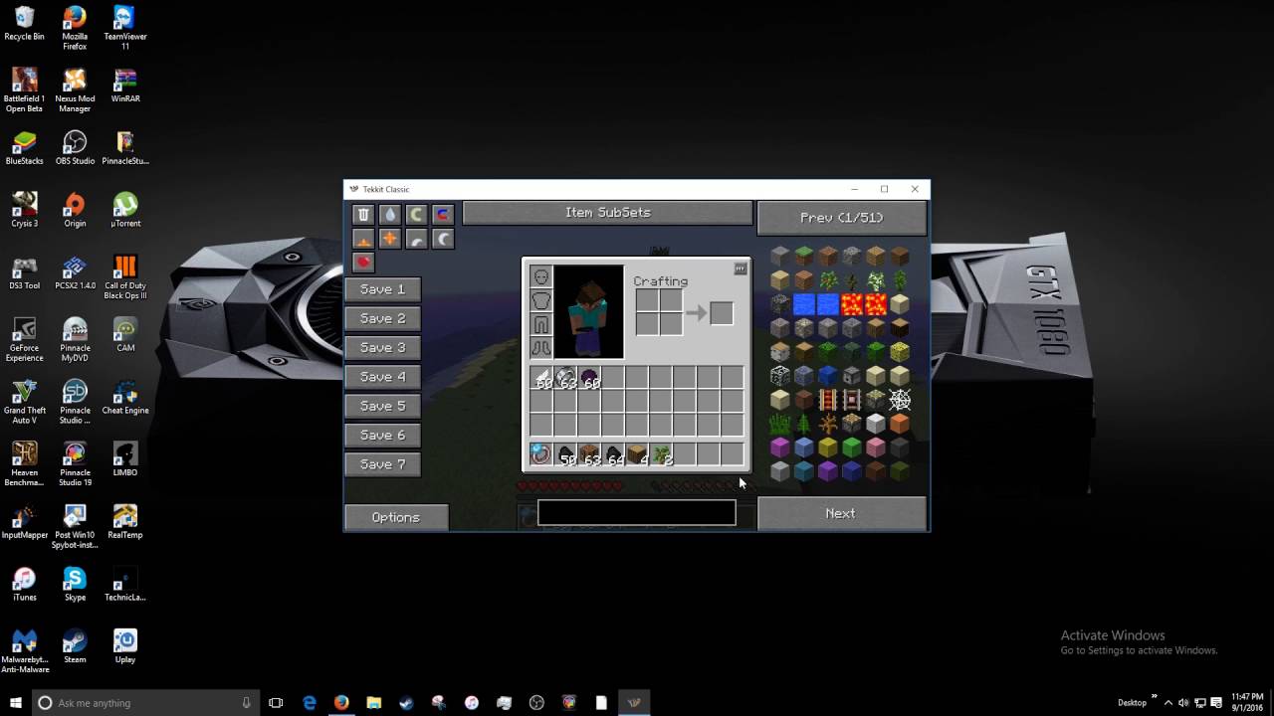Select the magenta wool block

(780, 447)
